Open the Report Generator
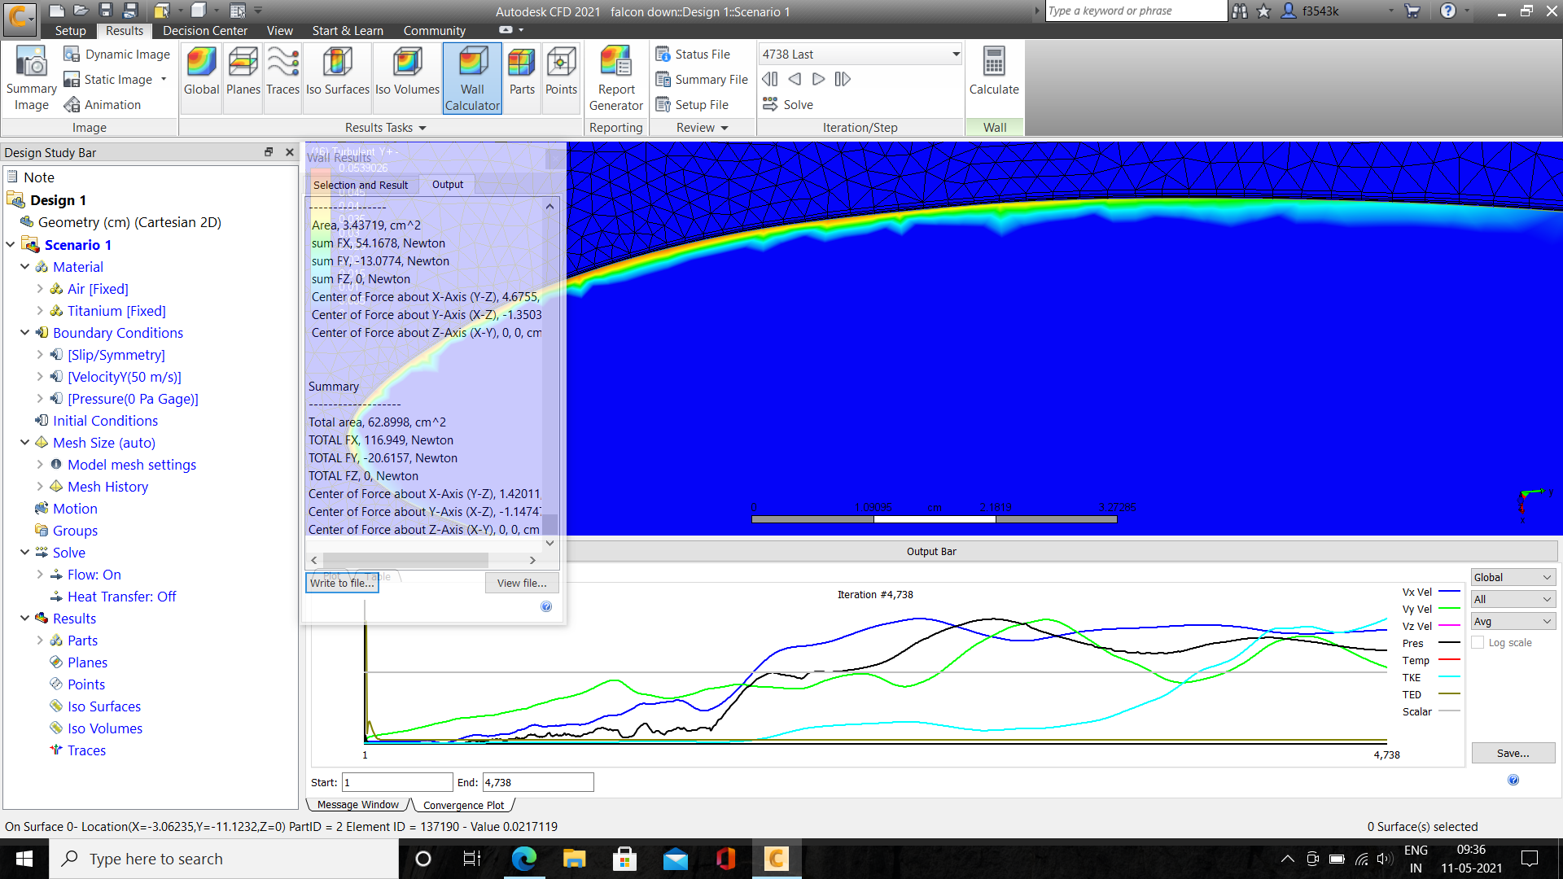This screenshot has width=1563, height=879. (x=616, y=77)
